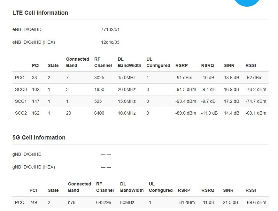Click the -62 dBm RSSI value
This screenshot has width=278, height=211.
click(x=254, y=78)
